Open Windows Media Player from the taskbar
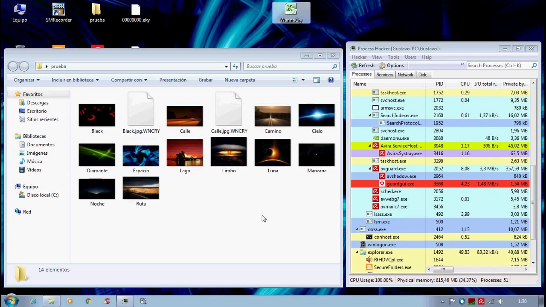The width and height of the screenshot is (546, 307). tap(70, 301)
